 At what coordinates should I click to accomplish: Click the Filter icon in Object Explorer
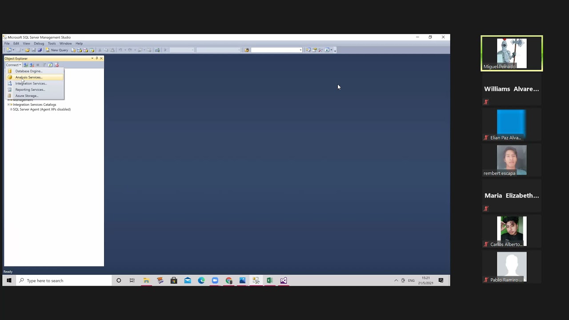click(44, 65)
